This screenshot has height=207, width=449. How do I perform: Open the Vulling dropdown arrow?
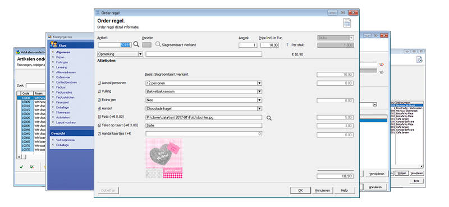click(259, 91)
